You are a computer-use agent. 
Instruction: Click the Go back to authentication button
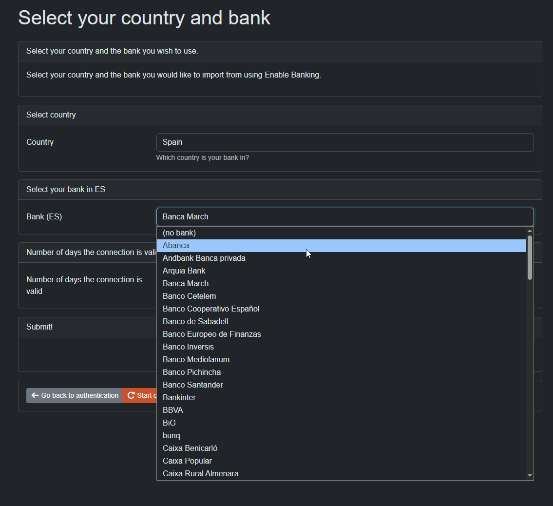[x=74, y=395]
